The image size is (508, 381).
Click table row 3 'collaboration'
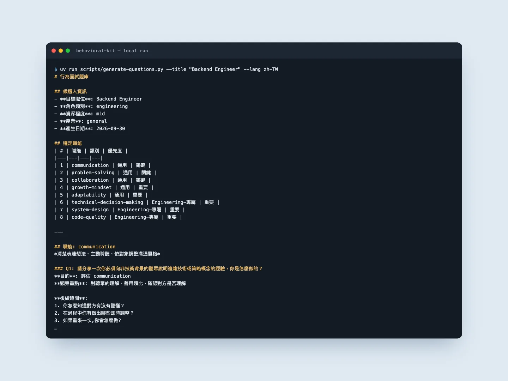(x=103, y=180)
